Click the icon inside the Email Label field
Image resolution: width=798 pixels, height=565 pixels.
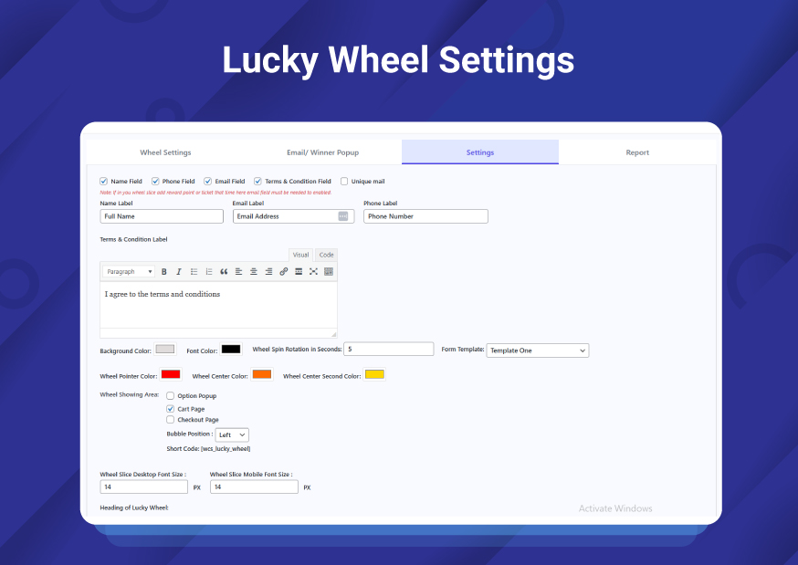(343, 216)
